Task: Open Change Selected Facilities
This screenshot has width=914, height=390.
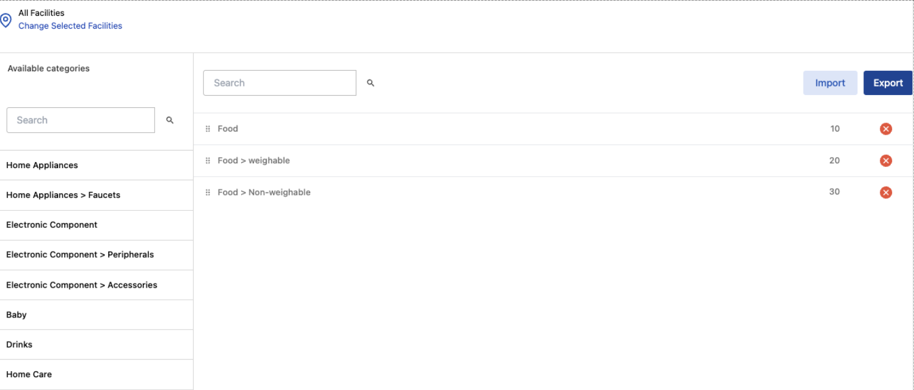Action: (70, 26)
